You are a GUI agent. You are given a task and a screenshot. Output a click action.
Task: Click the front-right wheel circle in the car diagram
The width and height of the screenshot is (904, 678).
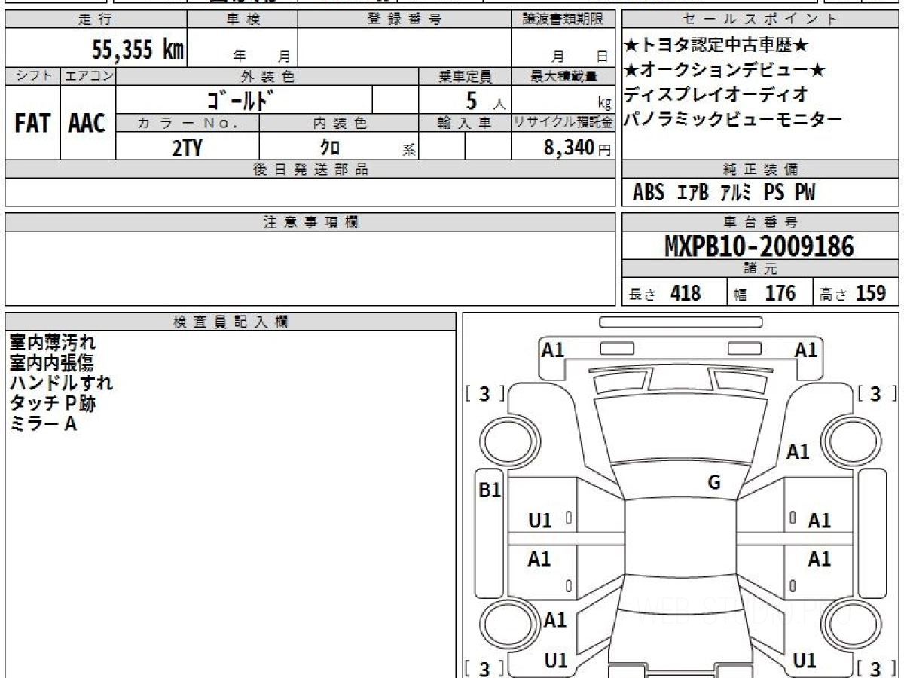point(846,439)
